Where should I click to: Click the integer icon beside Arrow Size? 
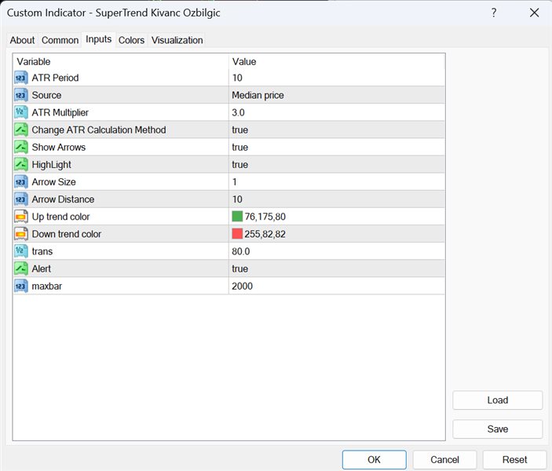20,182
